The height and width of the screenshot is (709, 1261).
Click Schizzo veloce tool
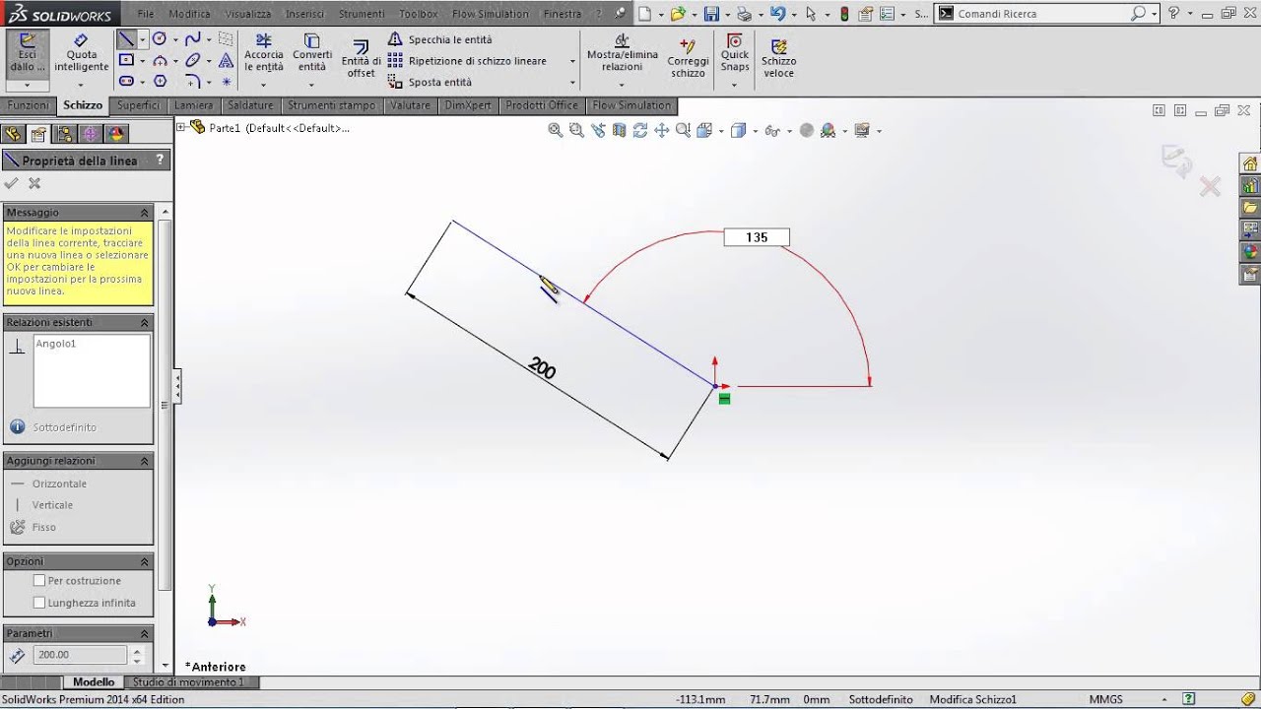(778, 59)
